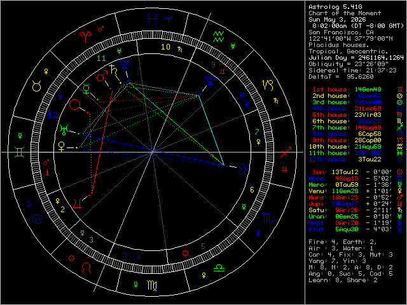Pick the large yellow Saturn glyph inside the wheel

(113, 69)
